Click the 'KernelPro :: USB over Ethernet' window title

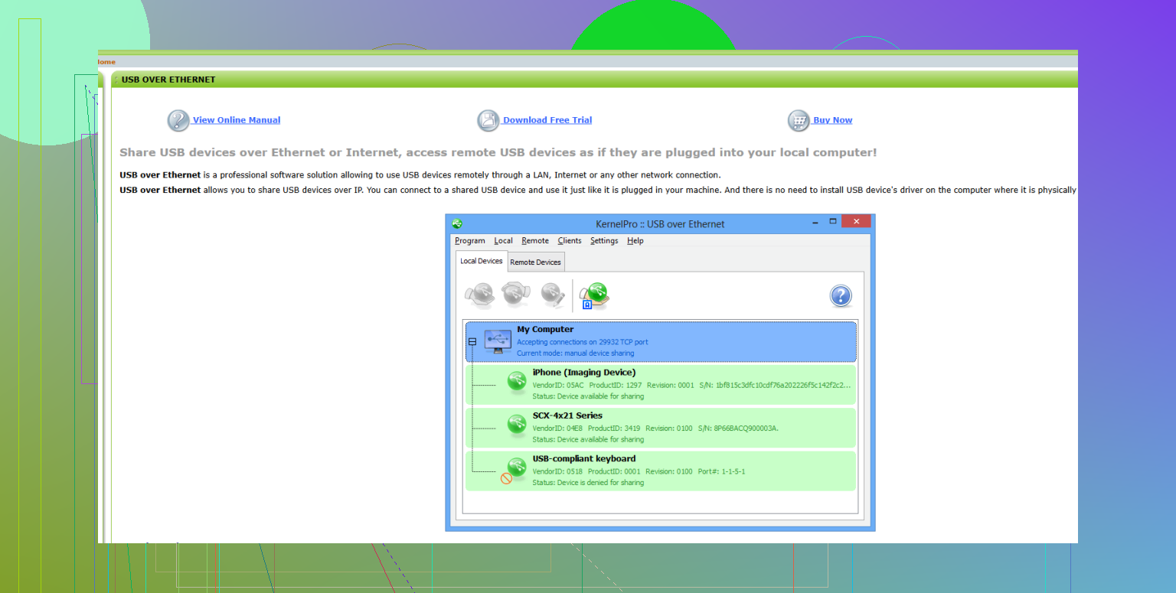[x=660, y=224]
